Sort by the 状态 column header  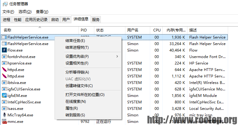point(110,30)
